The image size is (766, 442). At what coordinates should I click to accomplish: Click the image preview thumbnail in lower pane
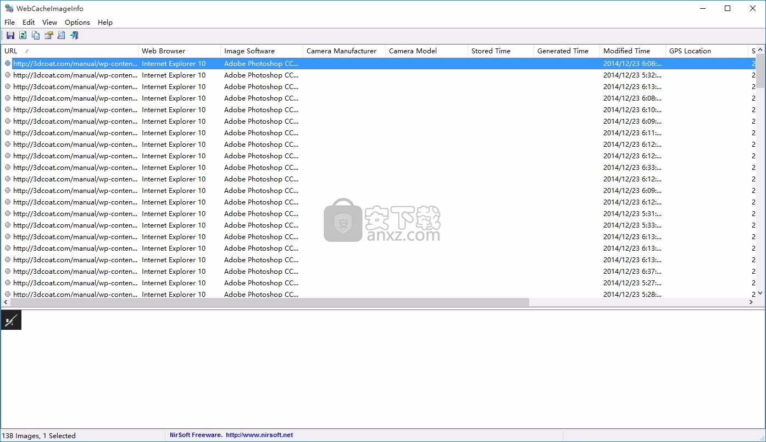[x=11, y=321]
